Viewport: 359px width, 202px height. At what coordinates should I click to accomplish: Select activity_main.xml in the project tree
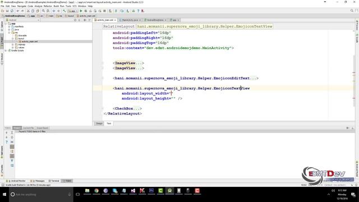[x=30, y=42]
